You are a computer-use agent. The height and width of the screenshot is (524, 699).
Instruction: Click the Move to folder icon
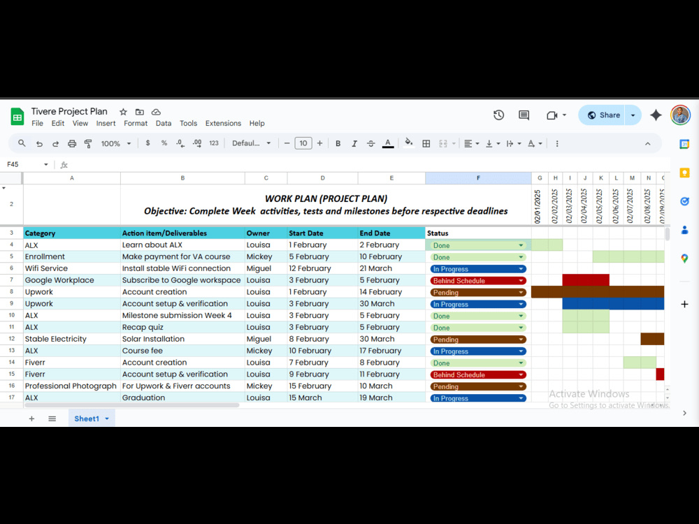coord(140,112)
